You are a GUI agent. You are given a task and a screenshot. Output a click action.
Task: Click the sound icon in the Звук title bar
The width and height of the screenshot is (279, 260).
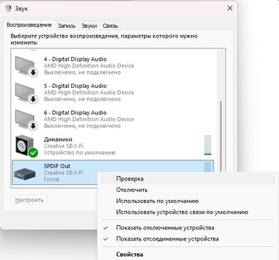8,8
